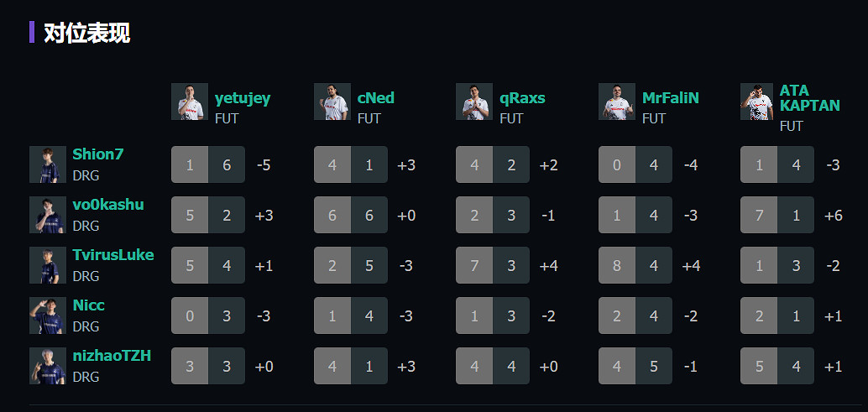868x412 pixels.
Task: Click TvirusLuke's player avatar photo
Action: 47,265
